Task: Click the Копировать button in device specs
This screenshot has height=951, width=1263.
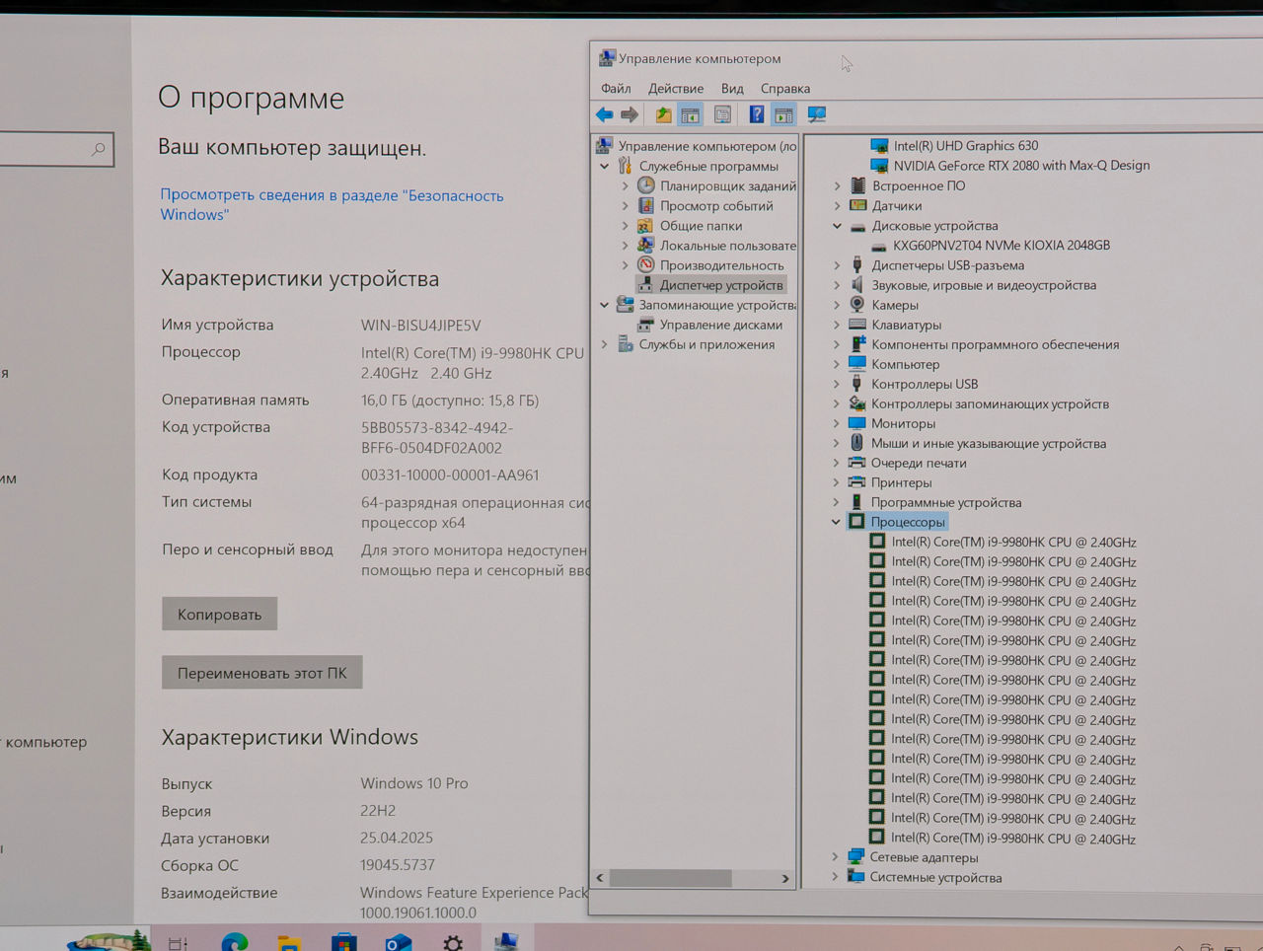Action: click(219, 614)
